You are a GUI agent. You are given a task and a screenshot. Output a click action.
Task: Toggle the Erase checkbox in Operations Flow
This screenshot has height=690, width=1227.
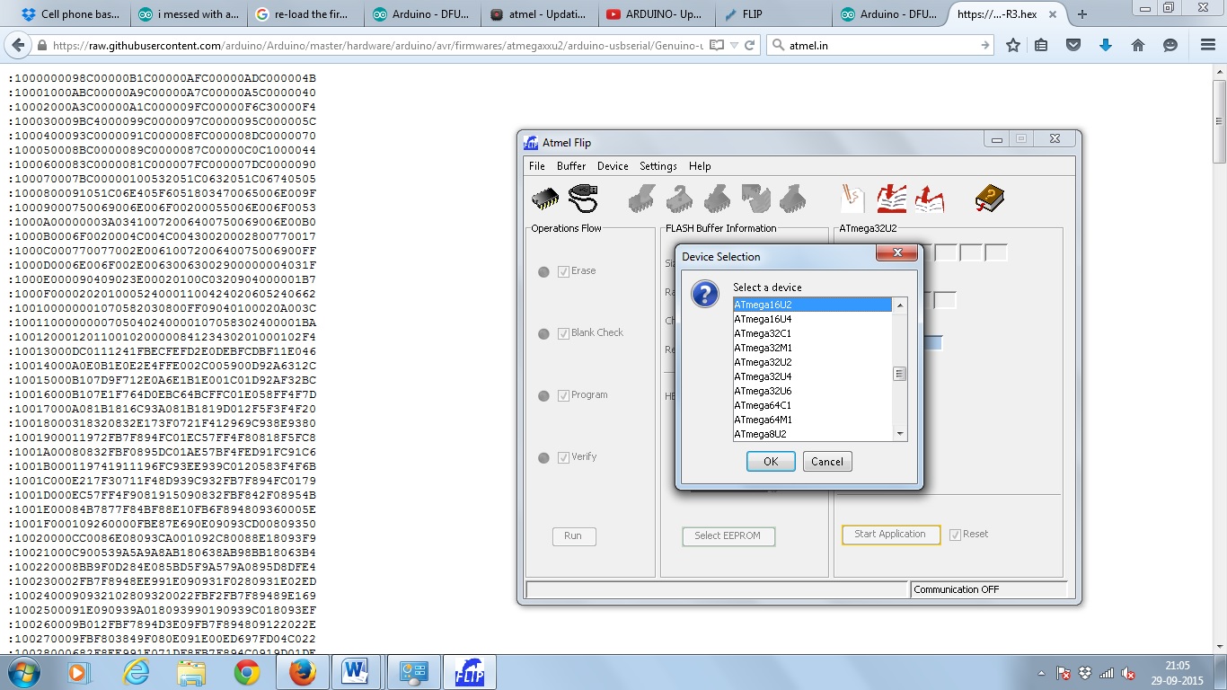tap(562, 270)
